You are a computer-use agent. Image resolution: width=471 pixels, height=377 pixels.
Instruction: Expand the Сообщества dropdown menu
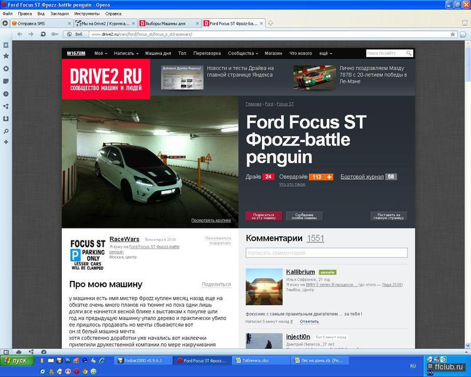click(x=243, y=53)
